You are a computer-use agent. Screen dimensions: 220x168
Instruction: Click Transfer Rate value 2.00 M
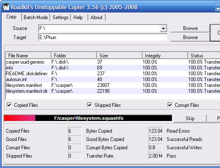pos(155,156)
